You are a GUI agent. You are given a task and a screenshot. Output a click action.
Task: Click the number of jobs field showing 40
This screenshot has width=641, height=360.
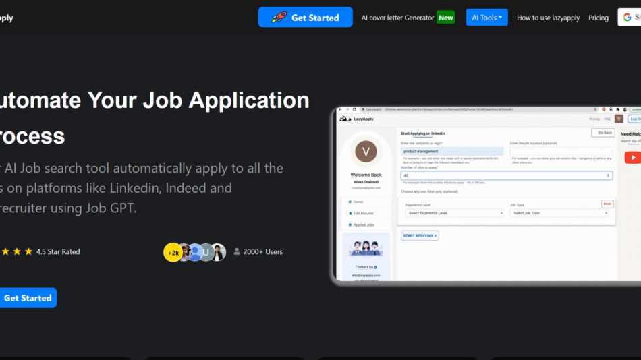coord(507,175)
